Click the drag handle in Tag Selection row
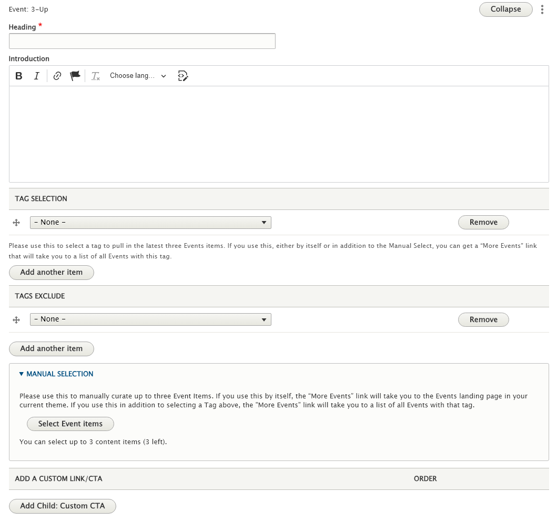 pyautogui.click(x=16, y=223)
